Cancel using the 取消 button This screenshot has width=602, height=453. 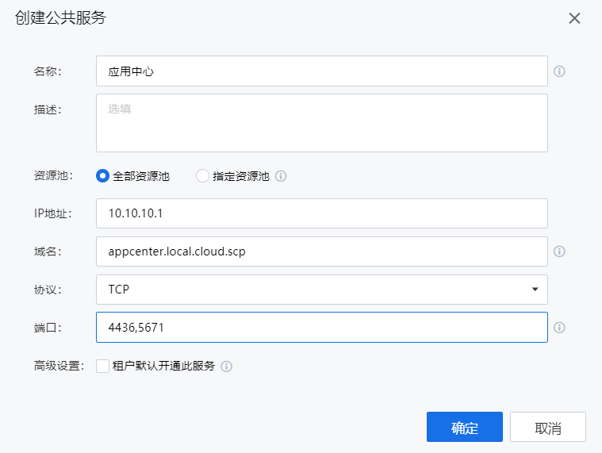tap(547, 428)
